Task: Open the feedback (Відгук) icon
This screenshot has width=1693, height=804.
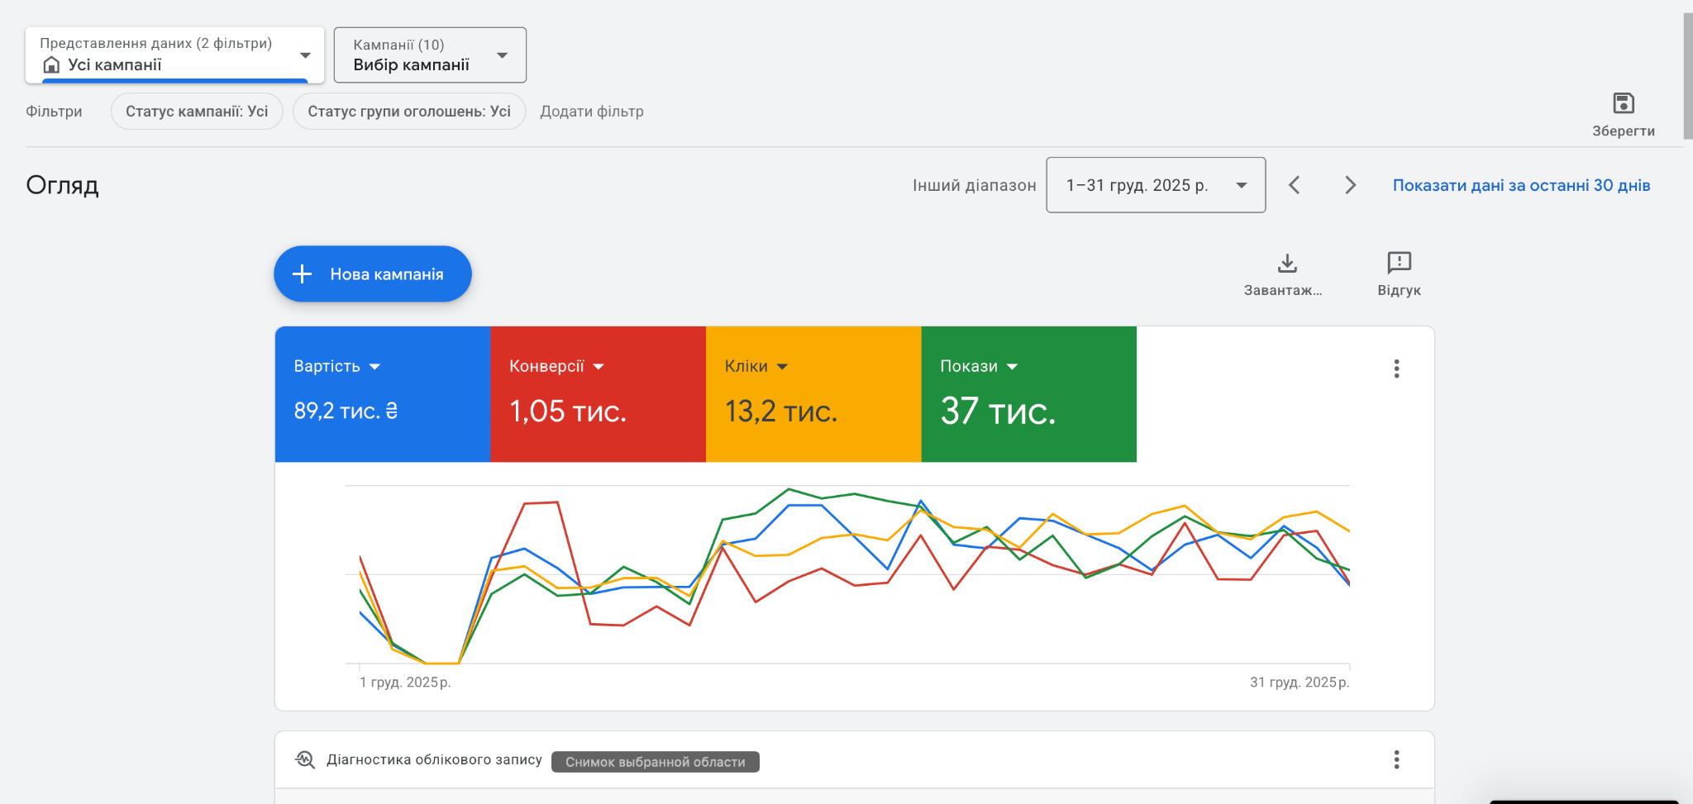Action: coord(1399,263)
